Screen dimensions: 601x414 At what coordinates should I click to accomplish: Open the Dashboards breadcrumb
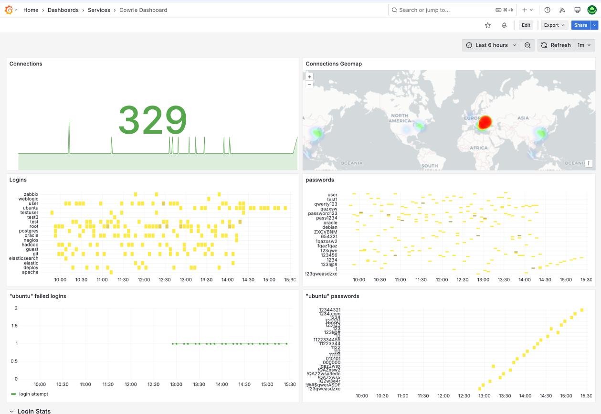tap(63, 10)
